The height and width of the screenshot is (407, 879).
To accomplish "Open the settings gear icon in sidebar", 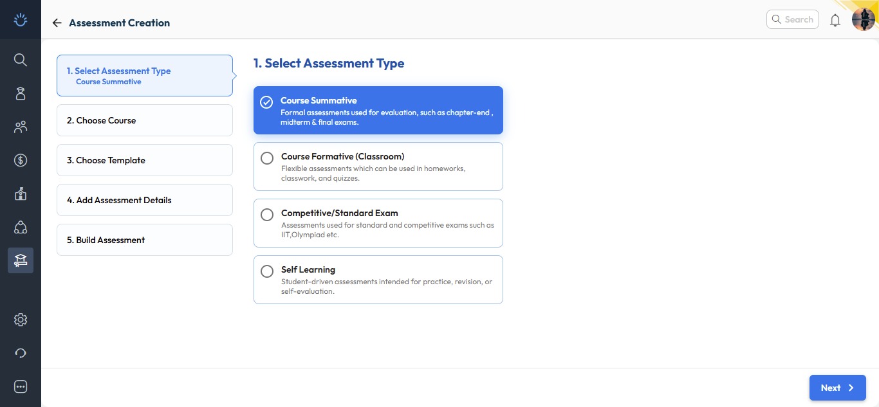I will pos(21,320).
